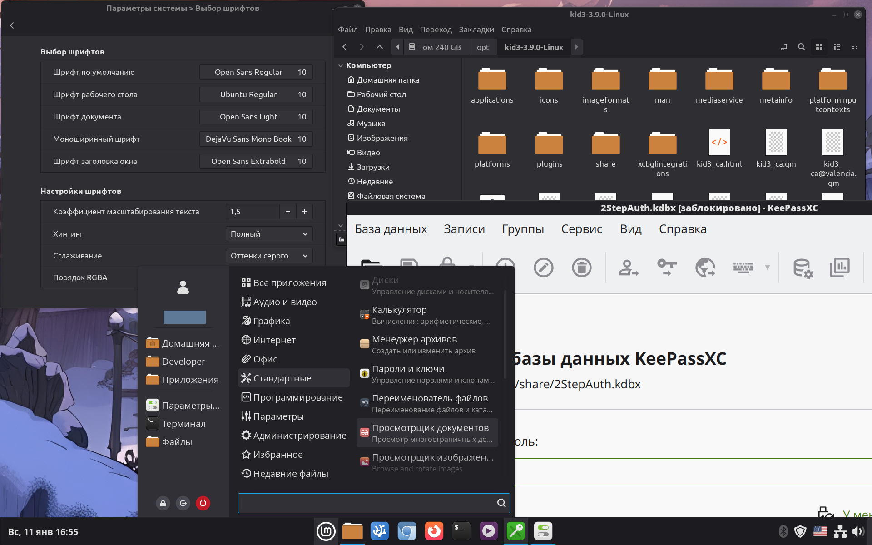Viewport: 872px width, 545px height.
Task: Click the red power off button
Action: point(203,503)
